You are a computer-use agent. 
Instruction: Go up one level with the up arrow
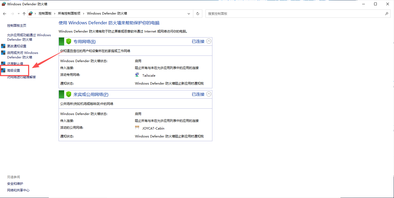(x=24, y=13)
